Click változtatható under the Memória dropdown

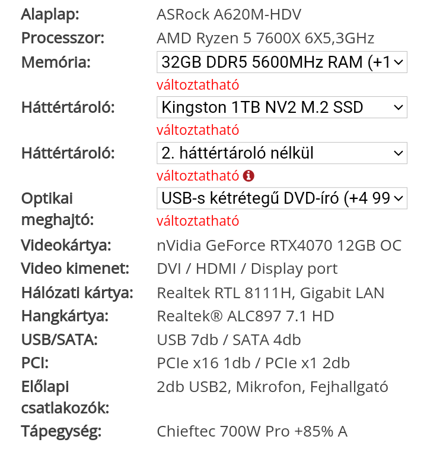(198, 85)
